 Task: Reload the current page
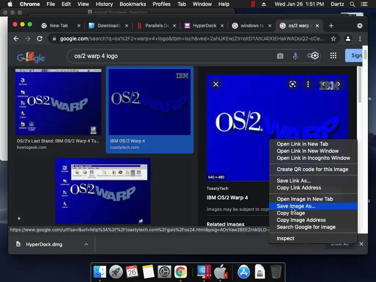click(40, 39)
